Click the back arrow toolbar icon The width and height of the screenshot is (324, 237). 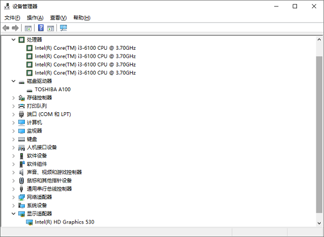(6, 28)
